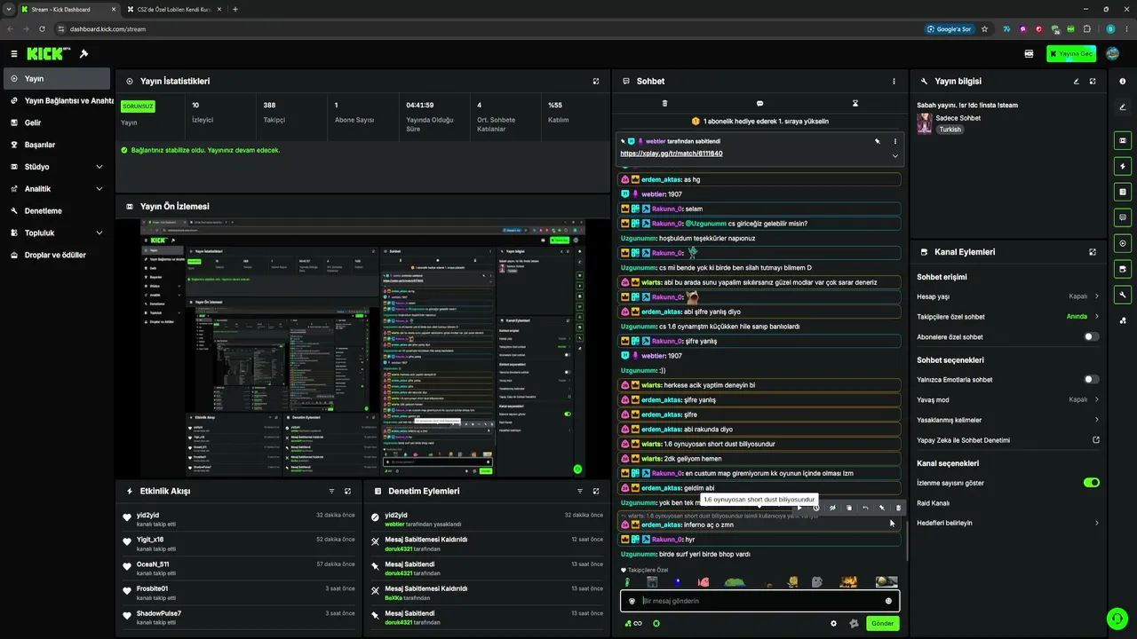This screenshot has height=639, width=1137.
Task: Unpin the pinned webtier message
Action: [x=878, y=141]
